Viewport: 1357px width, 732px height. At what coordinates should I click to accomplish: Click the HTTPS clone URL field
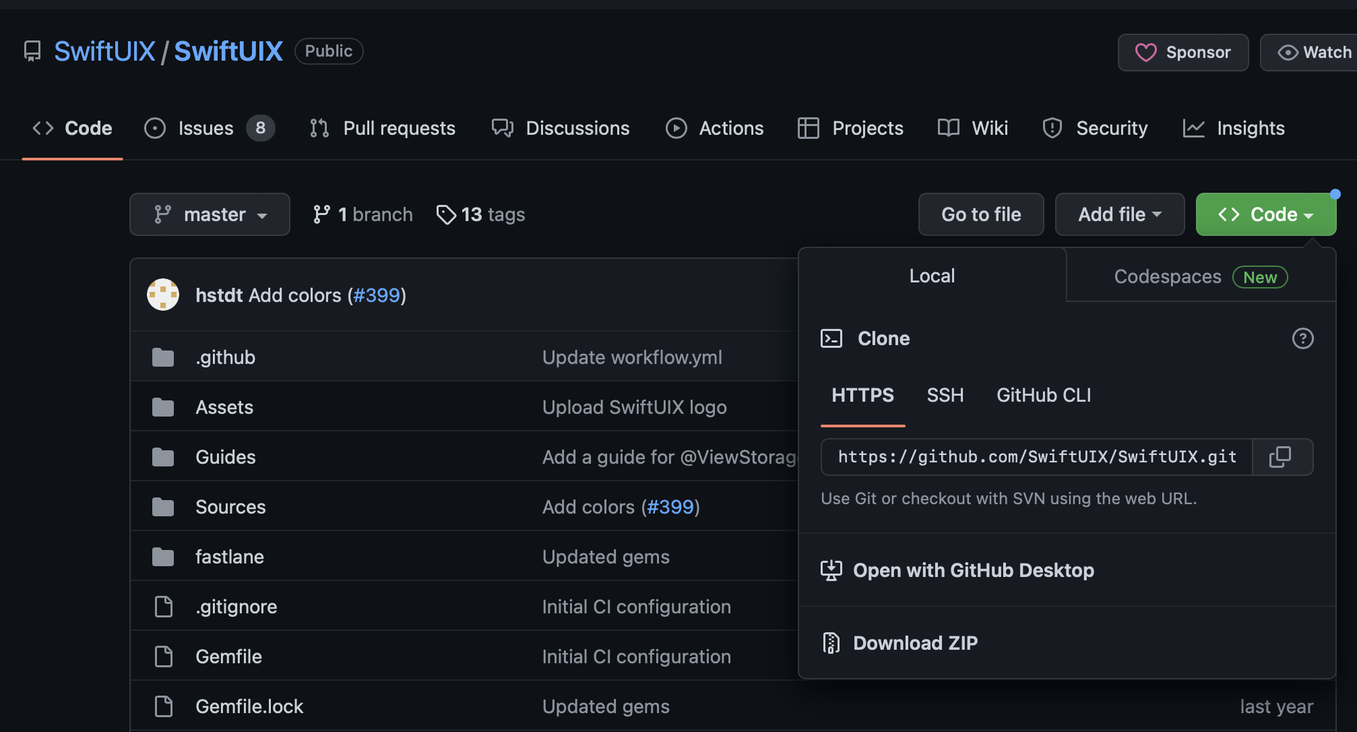pyautogui.click(x=1036, y=457)
